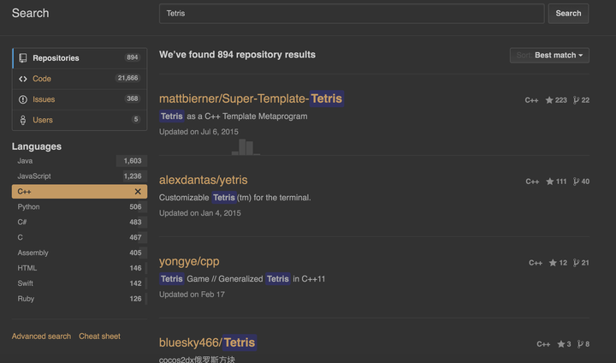Click the 40 fork count for yetris
616x363 pixels.
585,181
